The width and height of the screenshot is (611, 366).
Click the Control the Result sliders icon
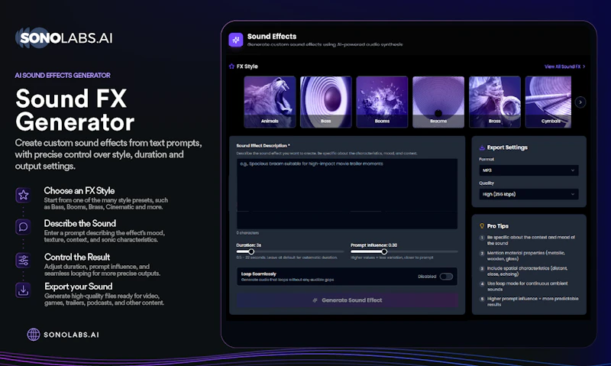pyautogui.click(x=24, y=260)
